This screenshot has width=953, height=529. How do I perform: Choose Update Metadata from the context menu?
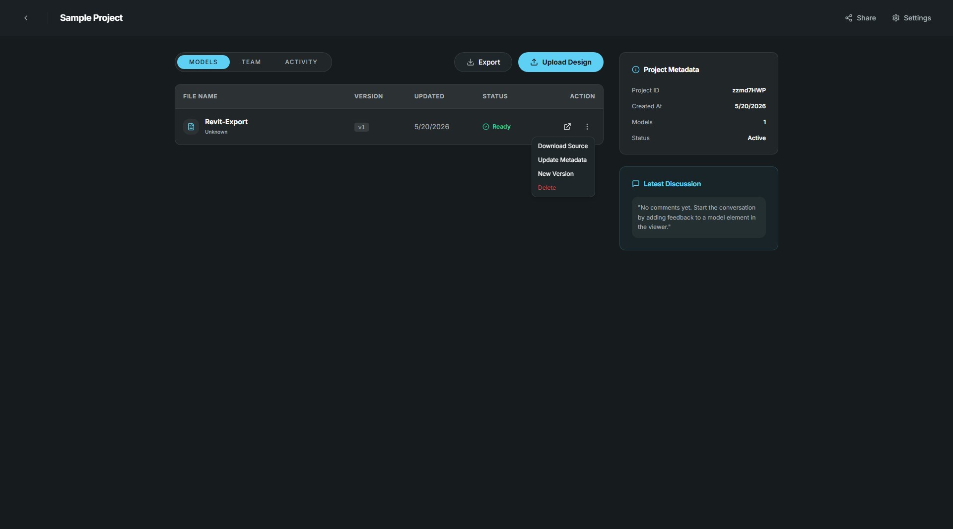pos(562,160)
